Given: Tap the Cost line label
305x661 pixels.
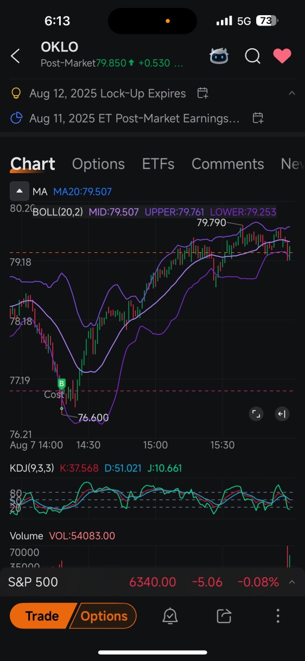Looking at the screenshot, I should click(x=54, y=395).
